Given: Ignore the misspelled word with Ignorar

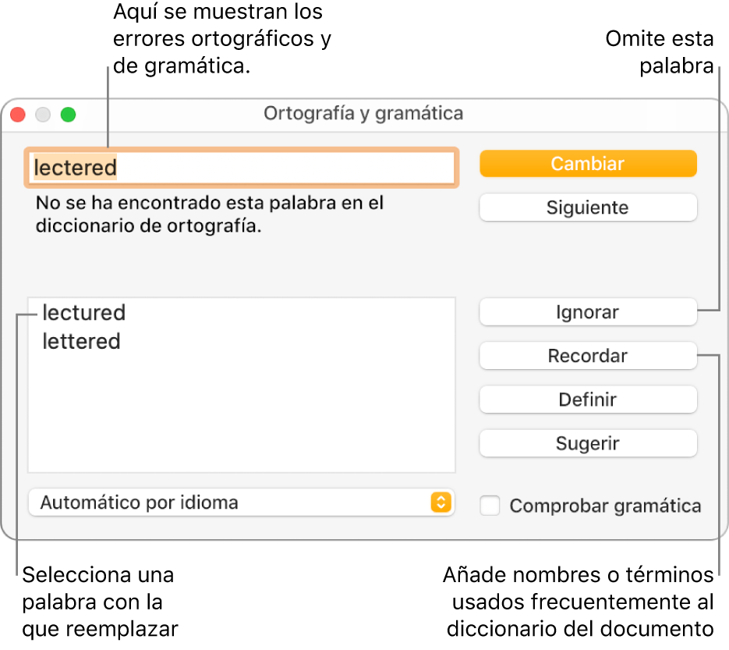Looking at the screenshot, I should coord(588,312).
